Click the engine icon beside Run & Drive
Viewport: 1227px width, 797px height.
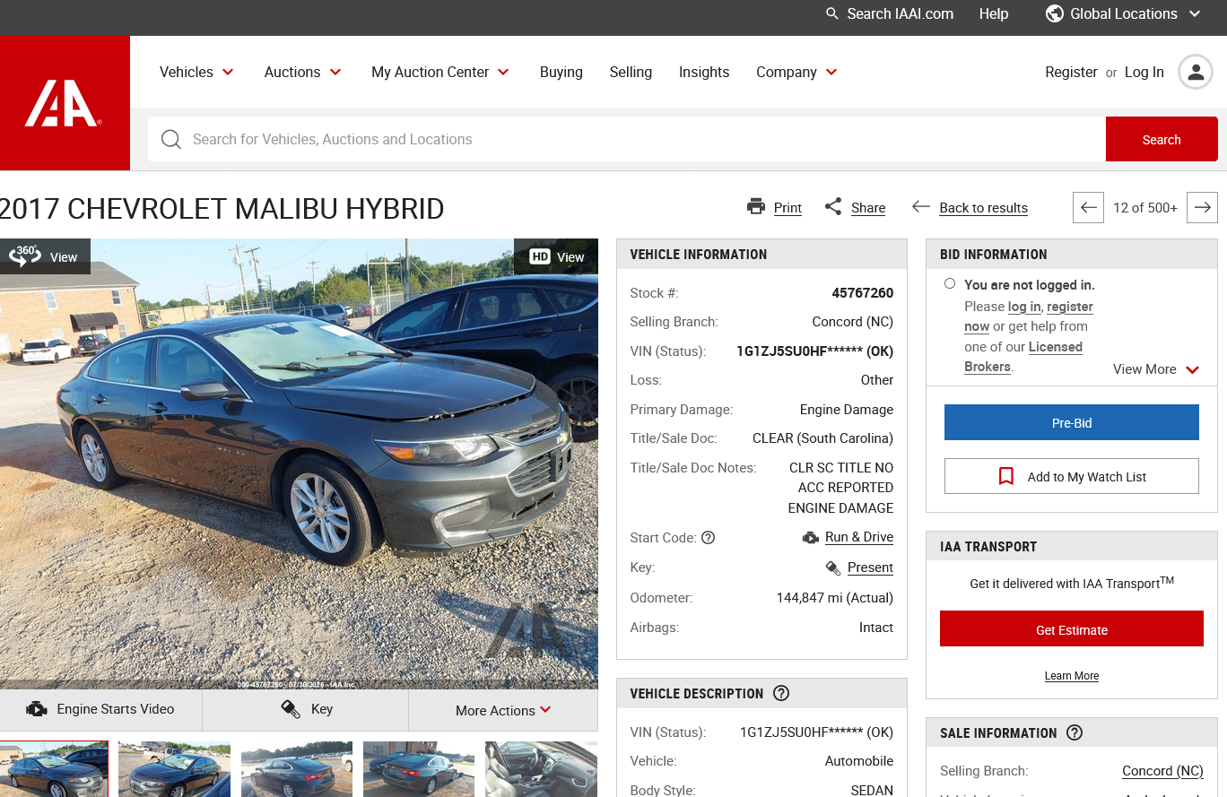[811, 538]
